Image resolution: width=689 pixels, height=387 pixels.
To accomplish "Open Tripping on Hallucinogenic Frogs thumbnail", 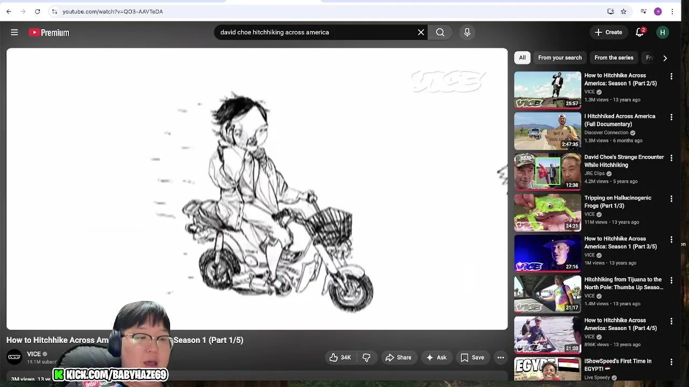I will [x=547, y=213].
